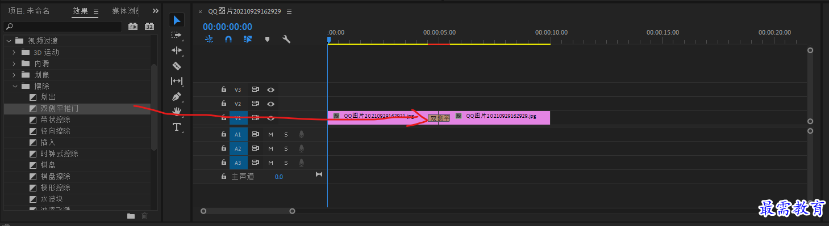The image size is (829, 226).
Task: Target the V2 track header
Action: [238, 104]
